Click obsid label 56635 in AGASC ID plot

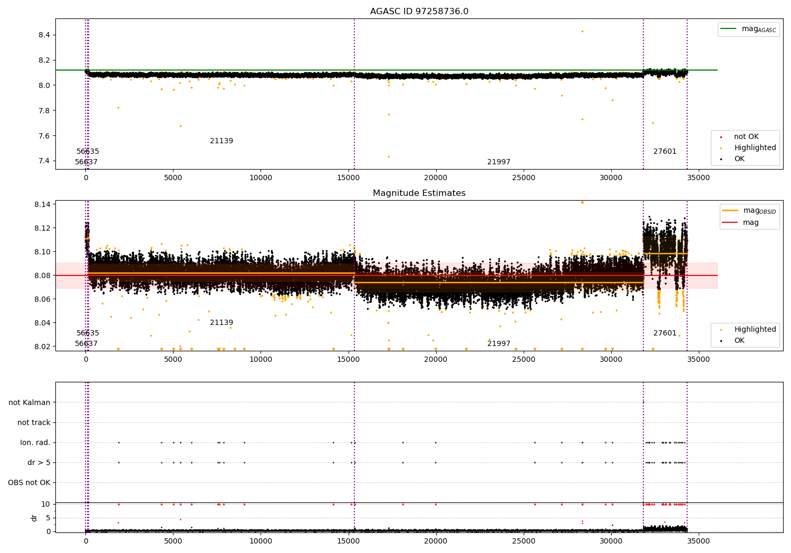pyautogui.click(x=88, y=152)
